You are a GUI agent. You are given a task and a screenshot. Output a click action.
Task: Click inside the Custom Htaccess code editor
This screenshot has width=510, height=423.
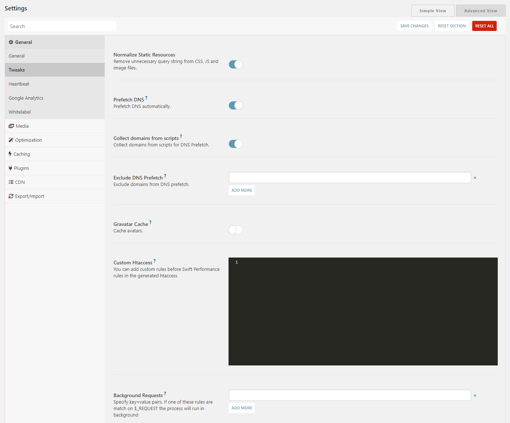pos(363,311)
